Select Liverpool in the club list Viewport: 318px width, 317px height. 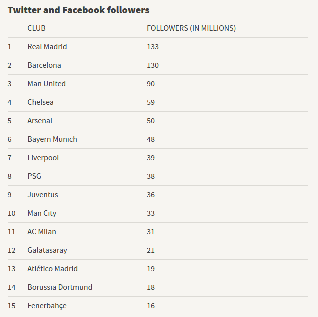43,158
